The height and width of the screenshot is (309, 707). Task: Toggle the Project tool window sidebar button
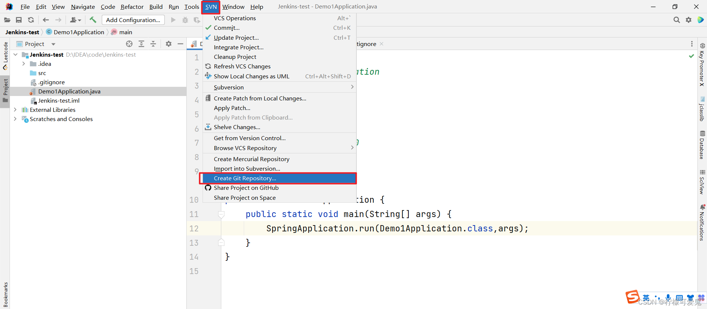point(5,91)
